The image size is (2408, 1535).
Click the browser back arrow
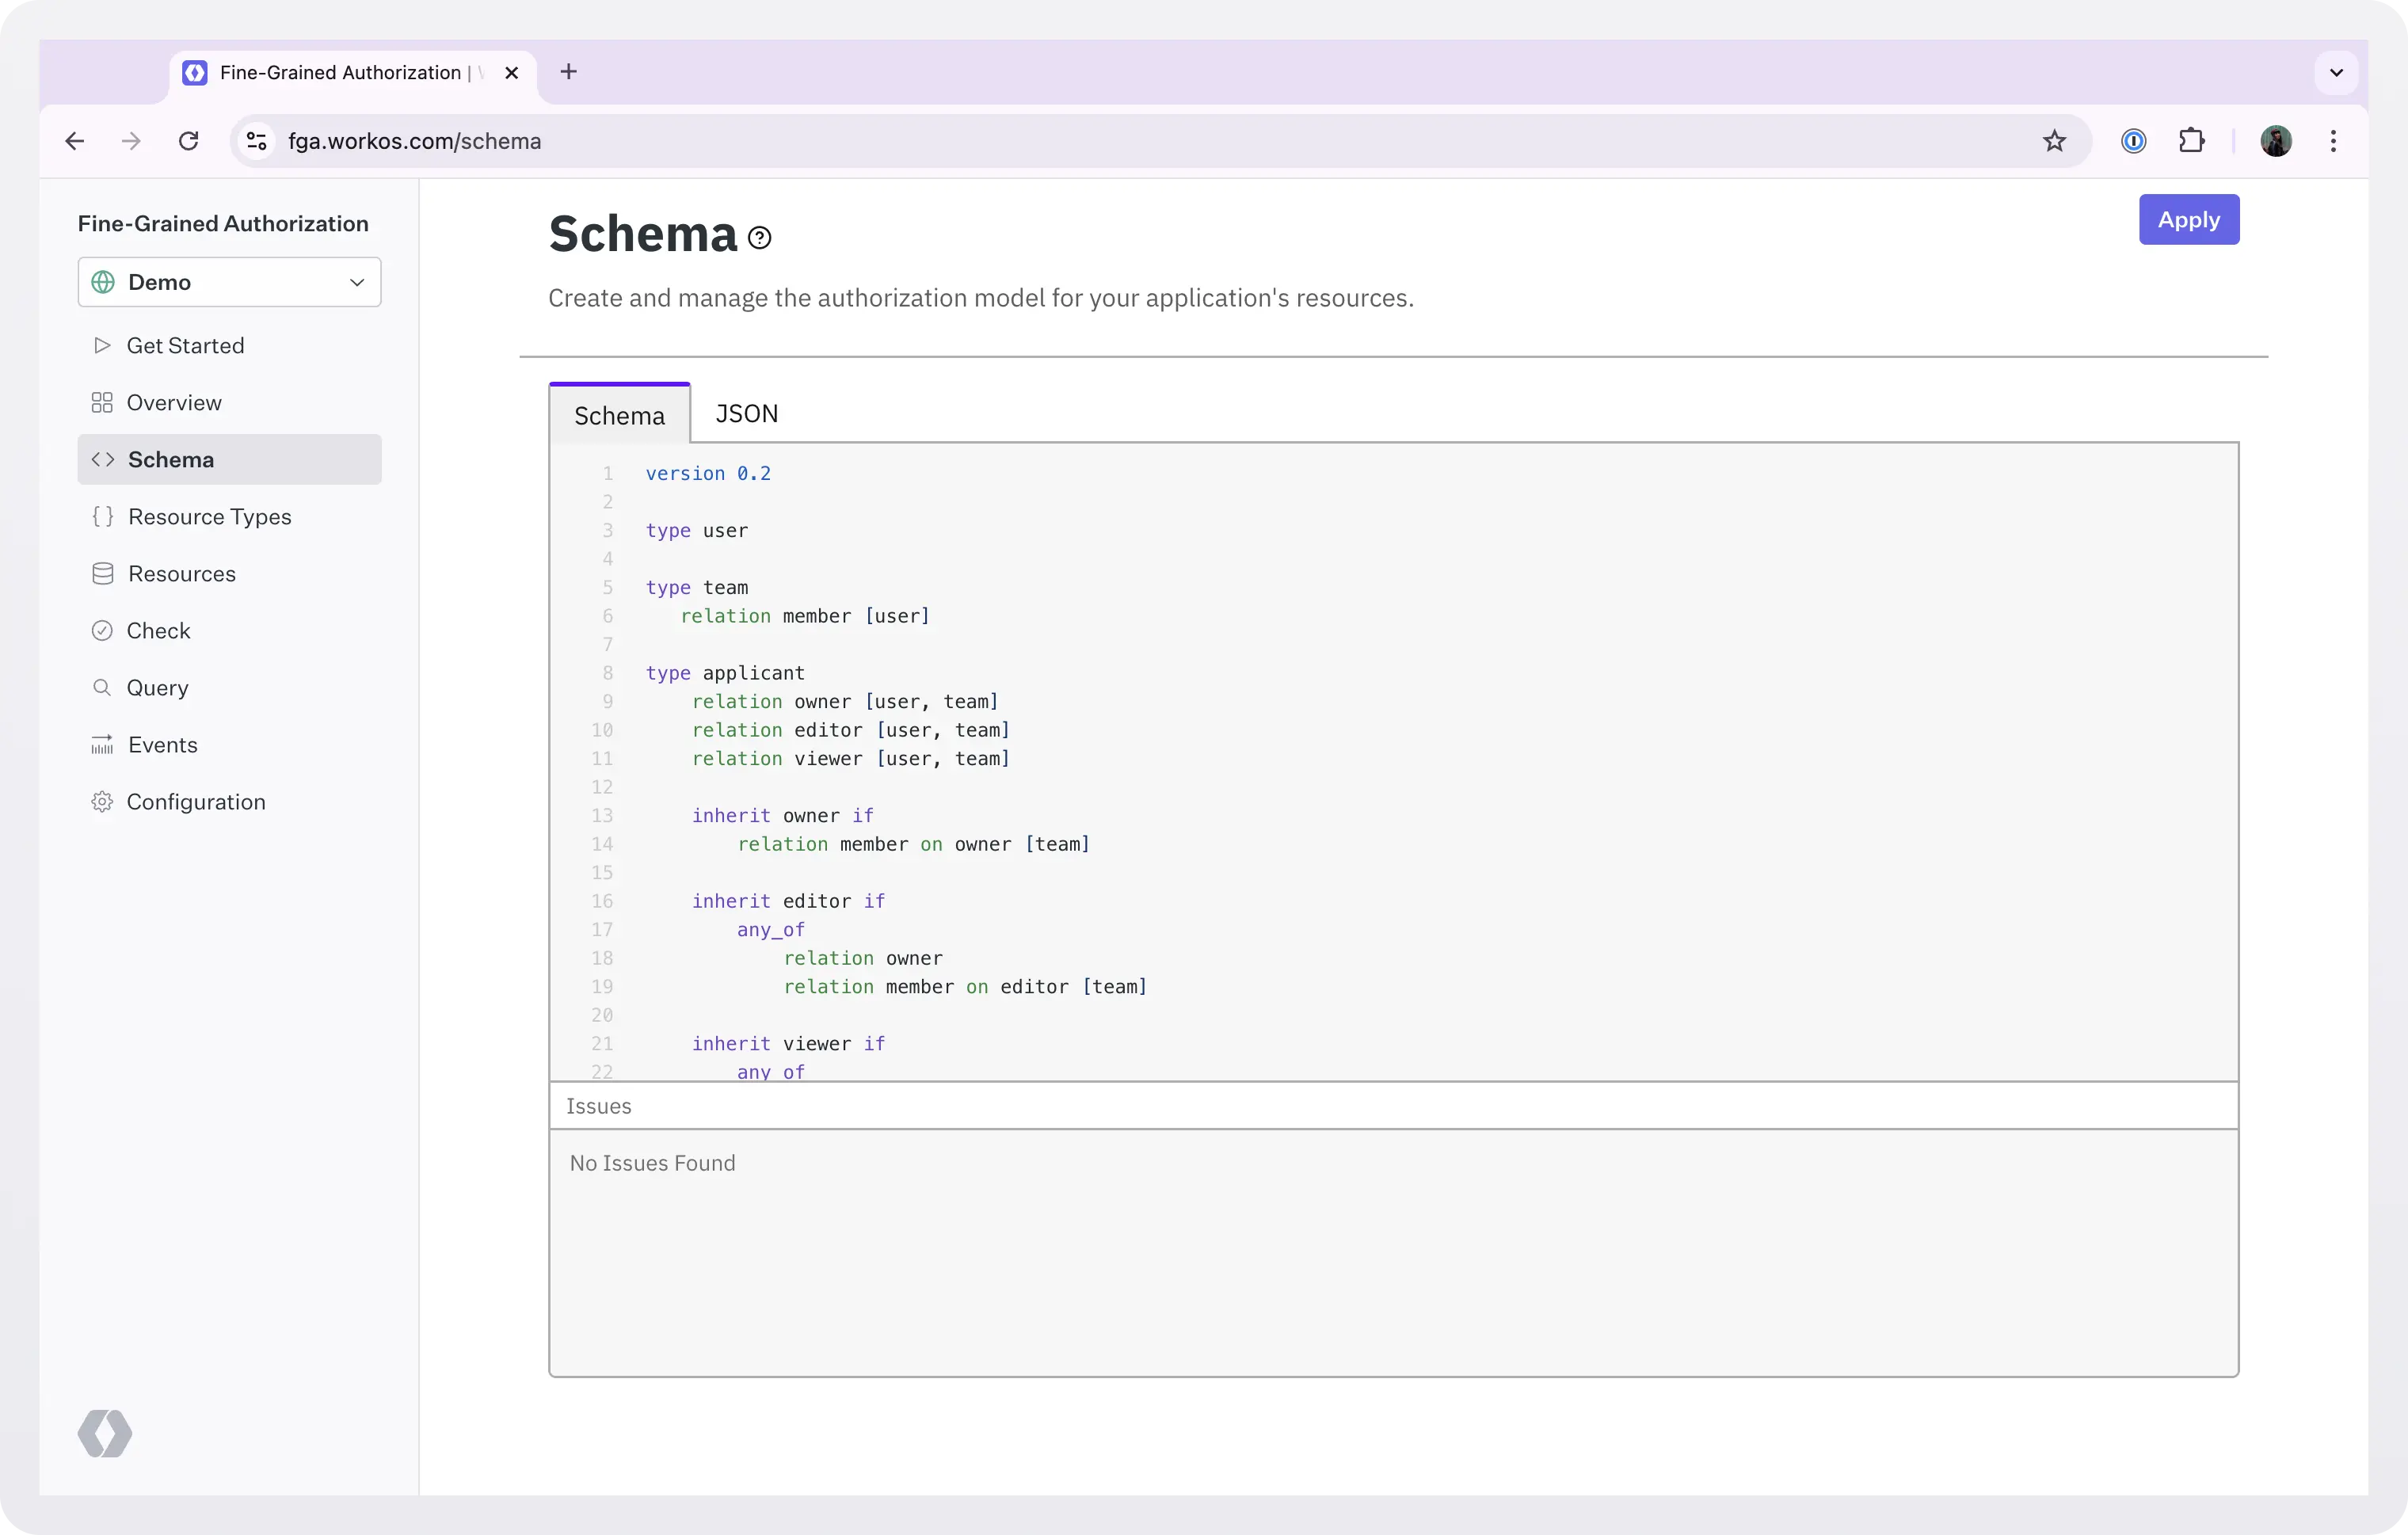(x=75, y=141)
